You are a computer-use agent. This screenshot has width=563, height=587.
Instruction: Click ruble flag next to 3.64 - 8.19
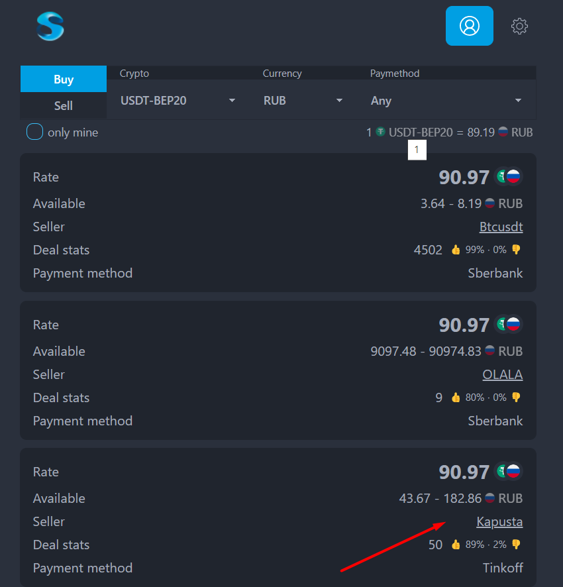(x=489, y=203)
